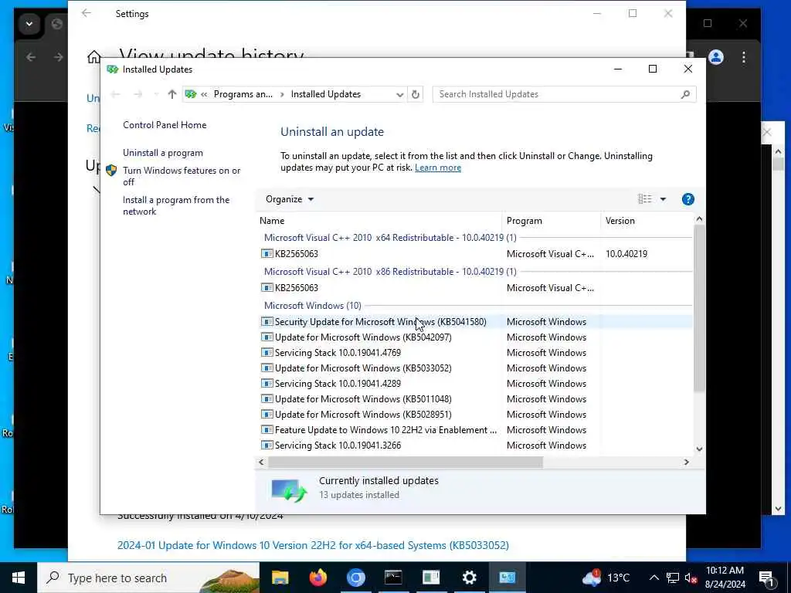This screenshot has height=593, width=791.
Task: Click browser profile avatar icon
Action: (x=716, y=57)
